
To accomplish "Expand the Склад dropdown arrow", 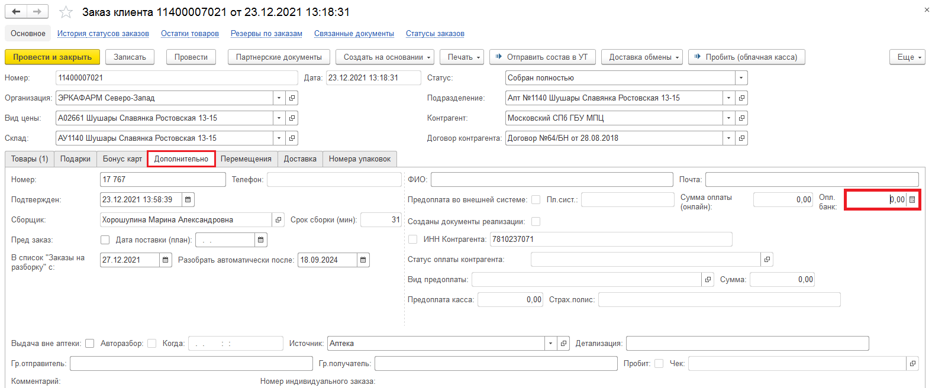I will (x=279, y=138).
